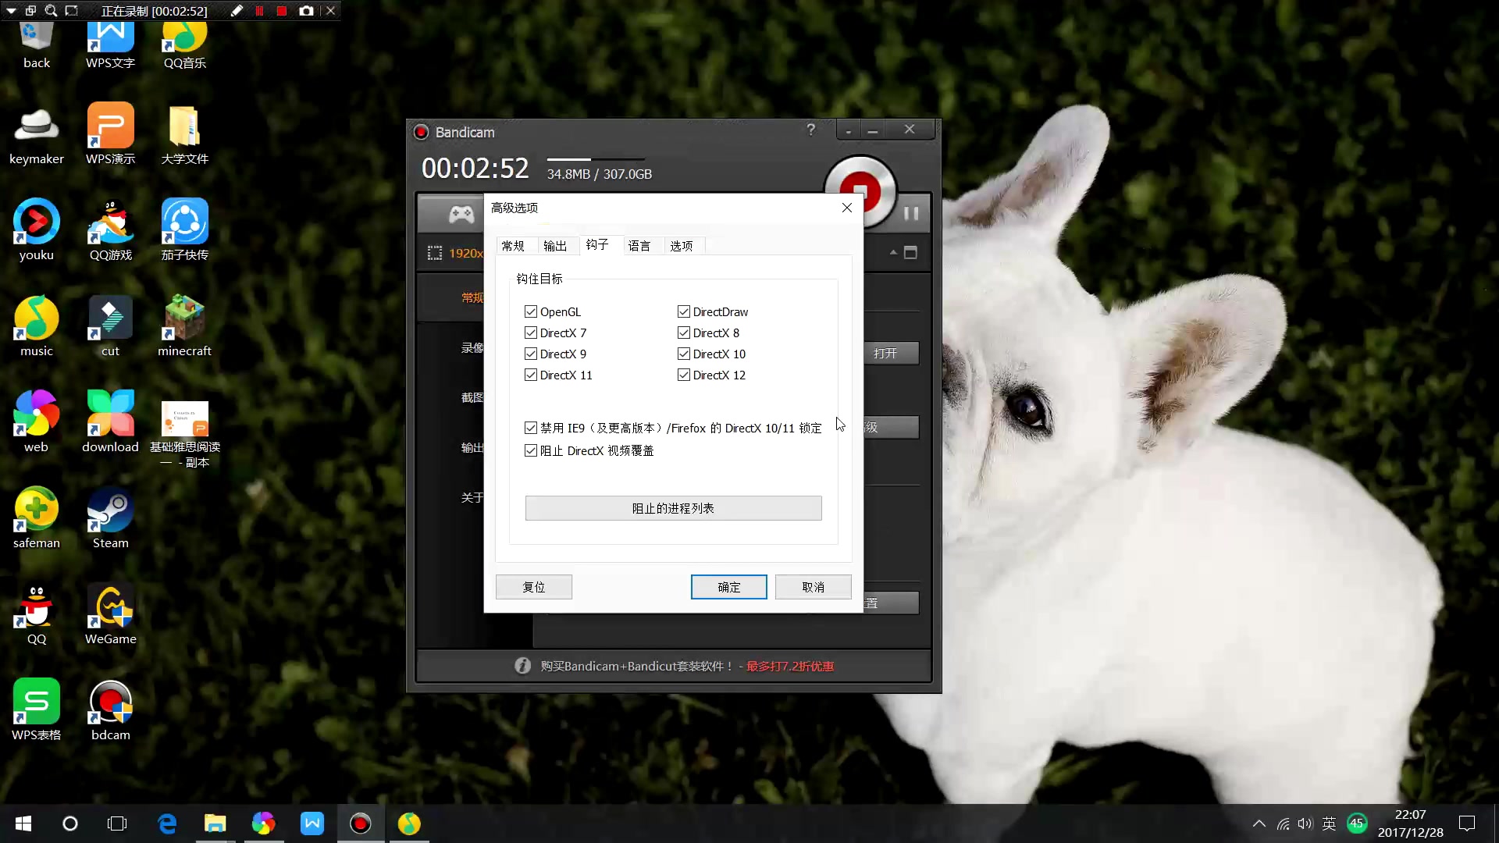Stop recording from the top recording toolbar
Viewport: 1499px width, 843px height.
(282, 11)
